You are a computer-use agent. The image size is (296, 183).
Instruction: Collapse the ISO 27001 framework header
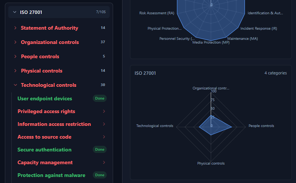click(59, 12)
